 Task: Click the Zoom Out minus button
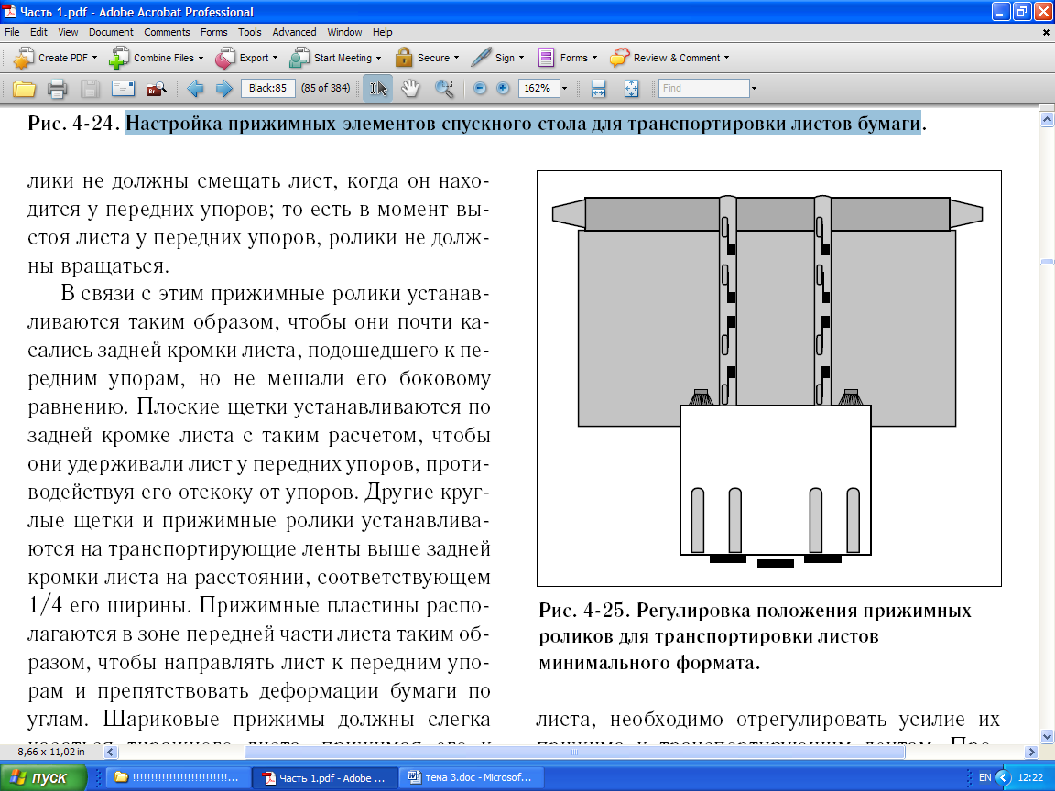[480, 88]
